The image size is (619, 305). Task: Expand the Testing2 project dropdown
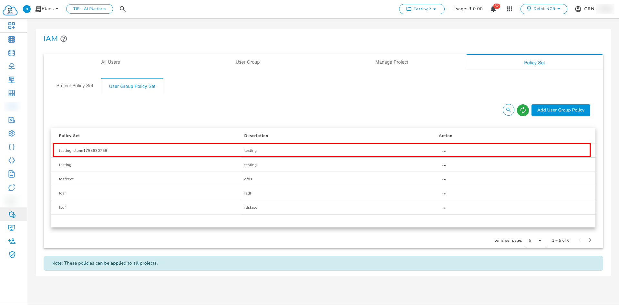(x=421, y=9)
